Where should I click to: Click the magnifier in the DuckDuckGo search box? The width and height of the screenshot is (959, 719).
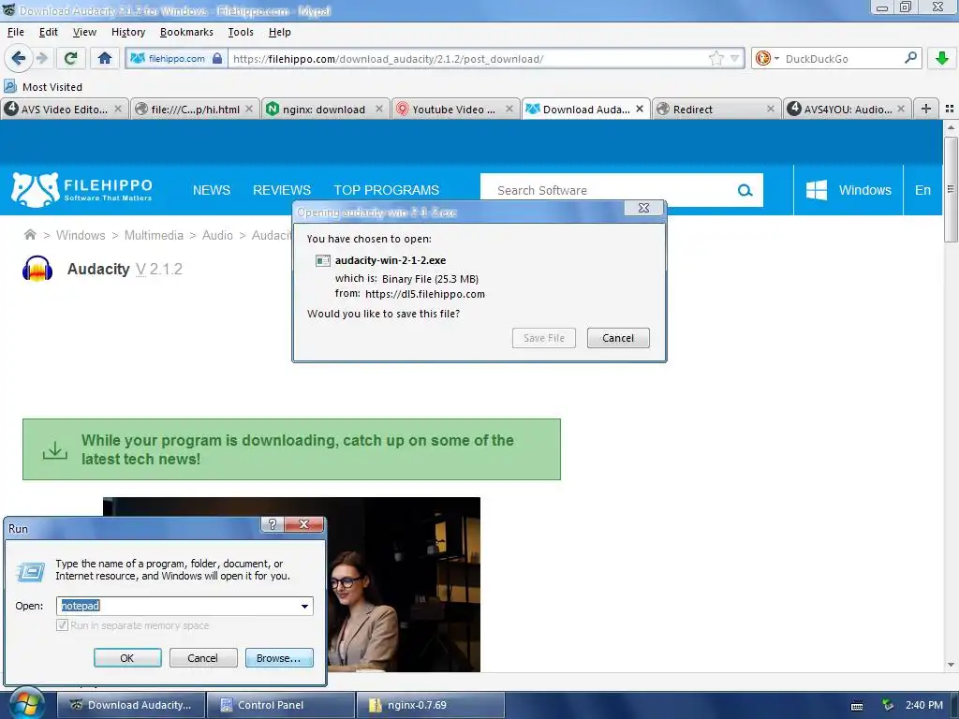click(910, 58)
